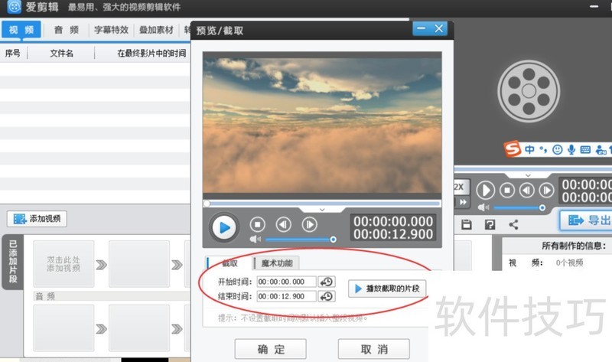Mute the preview dialog speaker icon
612x362 pixels.
(255, 239)
